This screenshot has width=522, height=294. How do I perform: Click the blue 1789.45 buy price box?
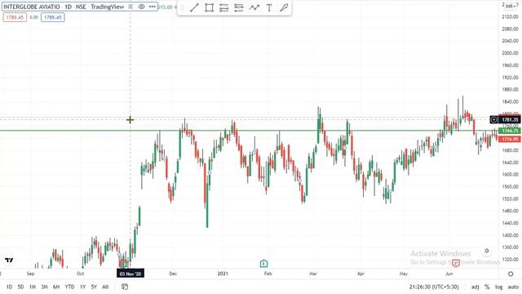[53, 17]
